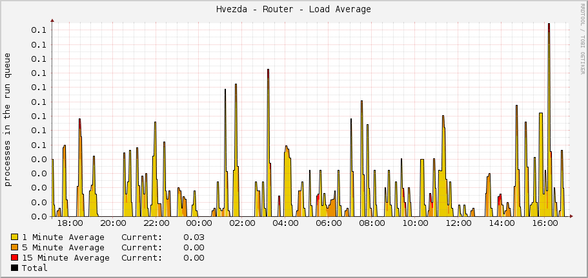Click the orange 5 Minute Average swatch
Screen dimensions: 588x278
point(14,248)
